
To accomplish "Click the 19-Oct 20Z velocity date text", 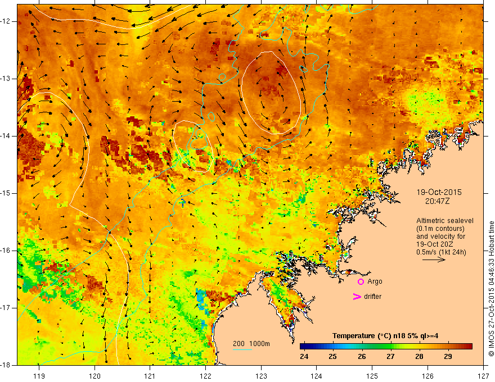I will click(433, 244).
